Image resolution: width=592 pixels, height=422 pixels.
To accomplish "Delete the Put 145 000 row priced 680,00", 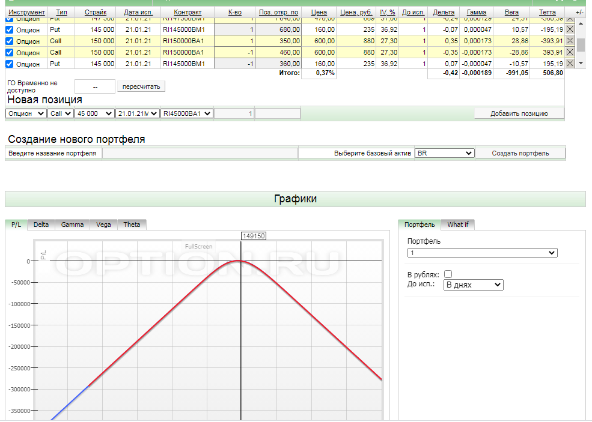I will point(570,29).
